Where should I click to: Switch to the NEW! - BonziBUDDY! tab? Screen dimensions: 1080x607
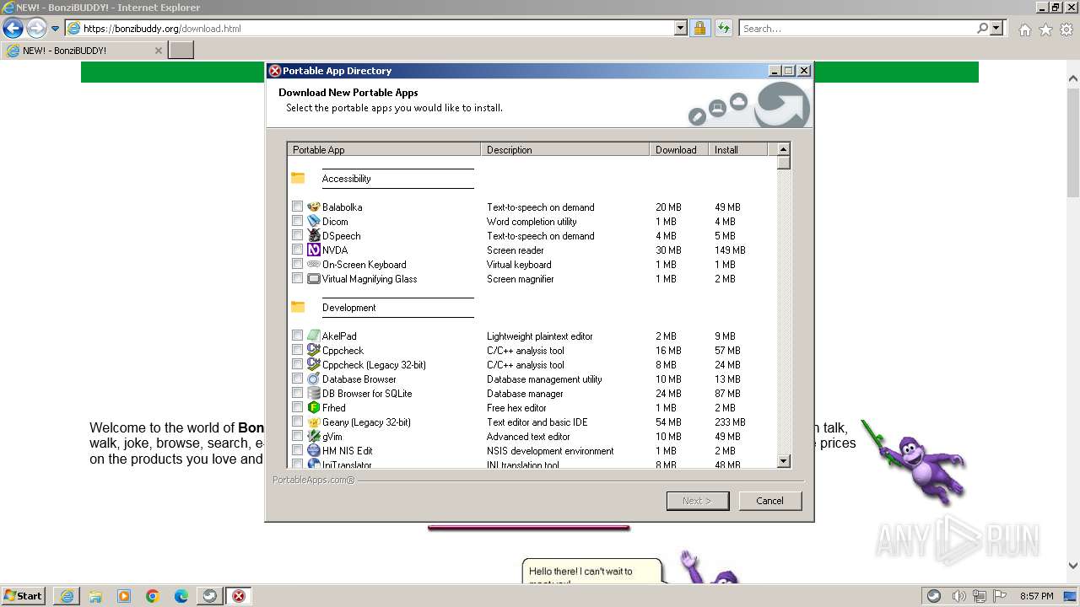click(84, 51)
